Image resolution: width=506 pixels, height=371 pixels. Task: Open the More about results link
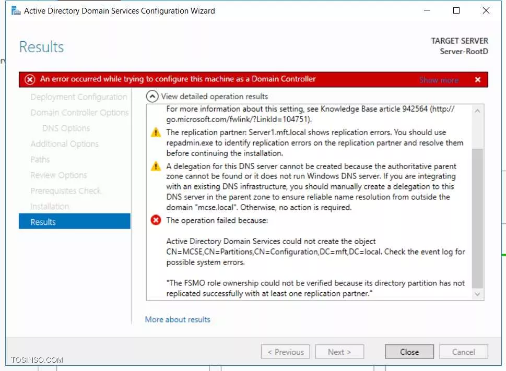(x=178, y=319)
